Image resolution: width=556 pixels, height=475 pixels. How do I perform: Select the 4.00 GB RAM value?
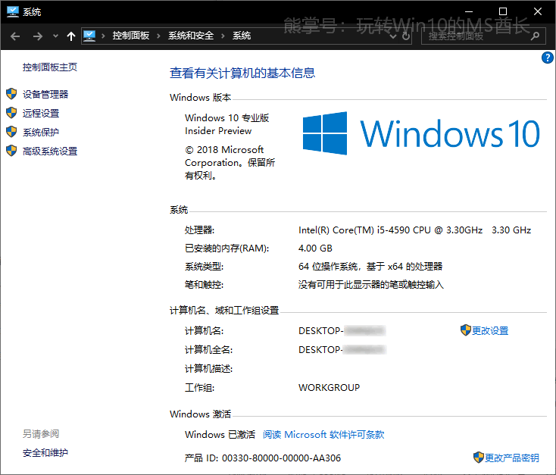click(x=315, y=248)
